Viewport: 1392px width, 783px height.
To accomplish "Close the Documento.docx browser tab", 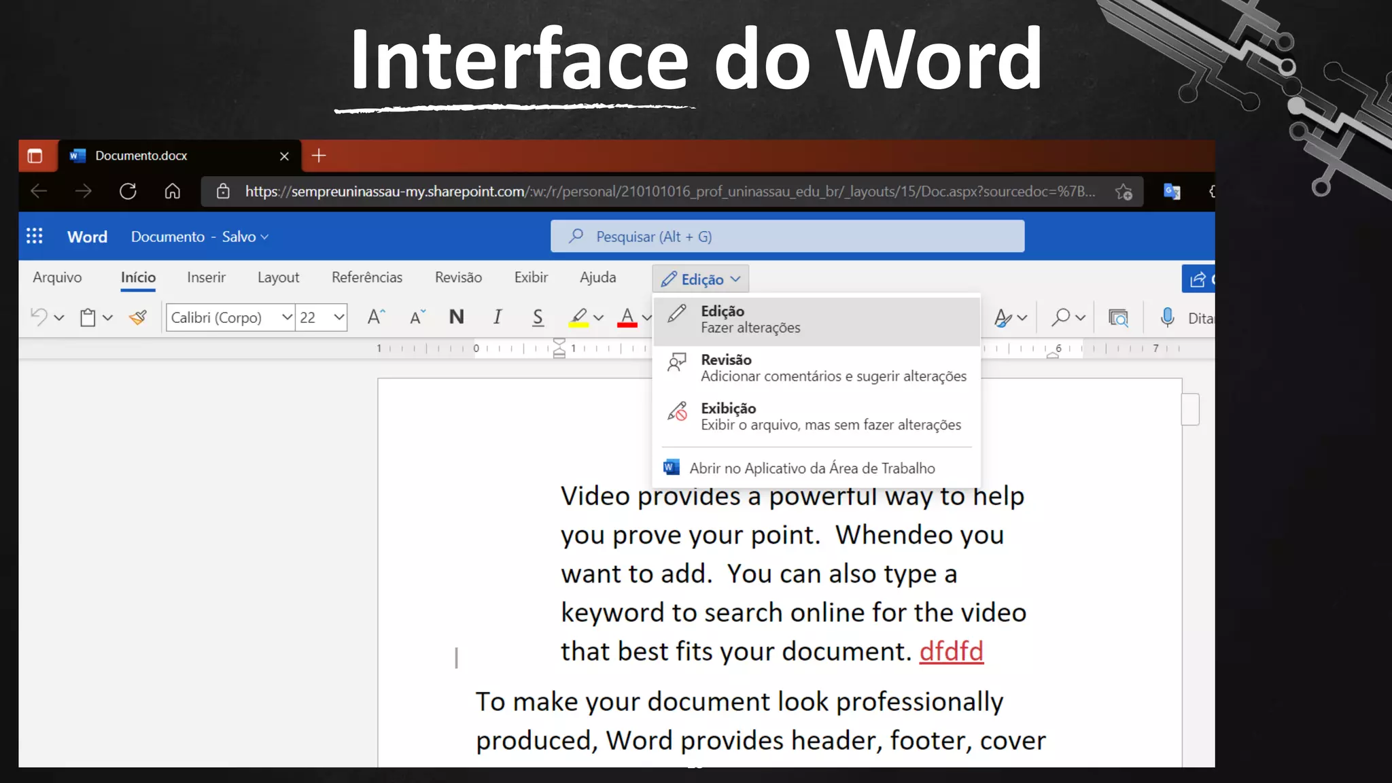I will click(x=284, y=156).
